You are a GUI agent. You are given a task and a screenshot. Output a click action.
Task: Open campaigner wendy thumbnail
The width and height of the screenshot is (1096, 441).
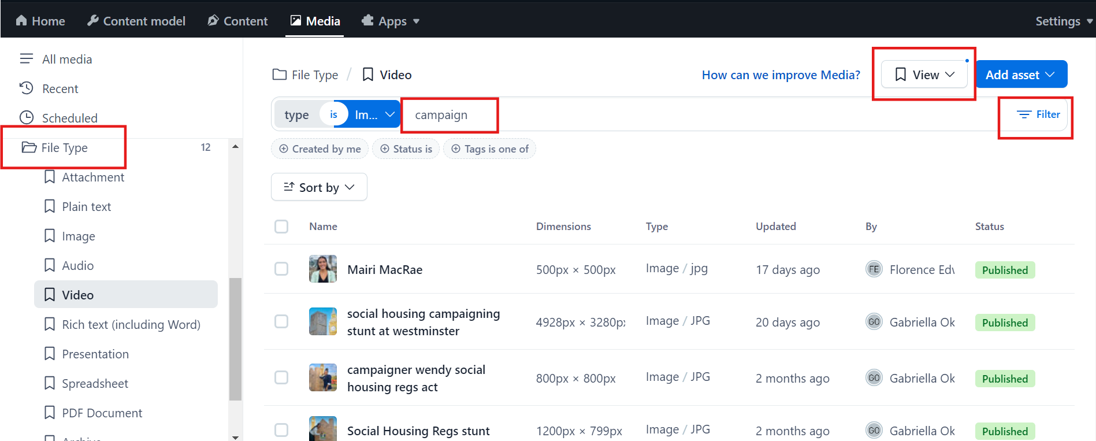coord(323,377)
